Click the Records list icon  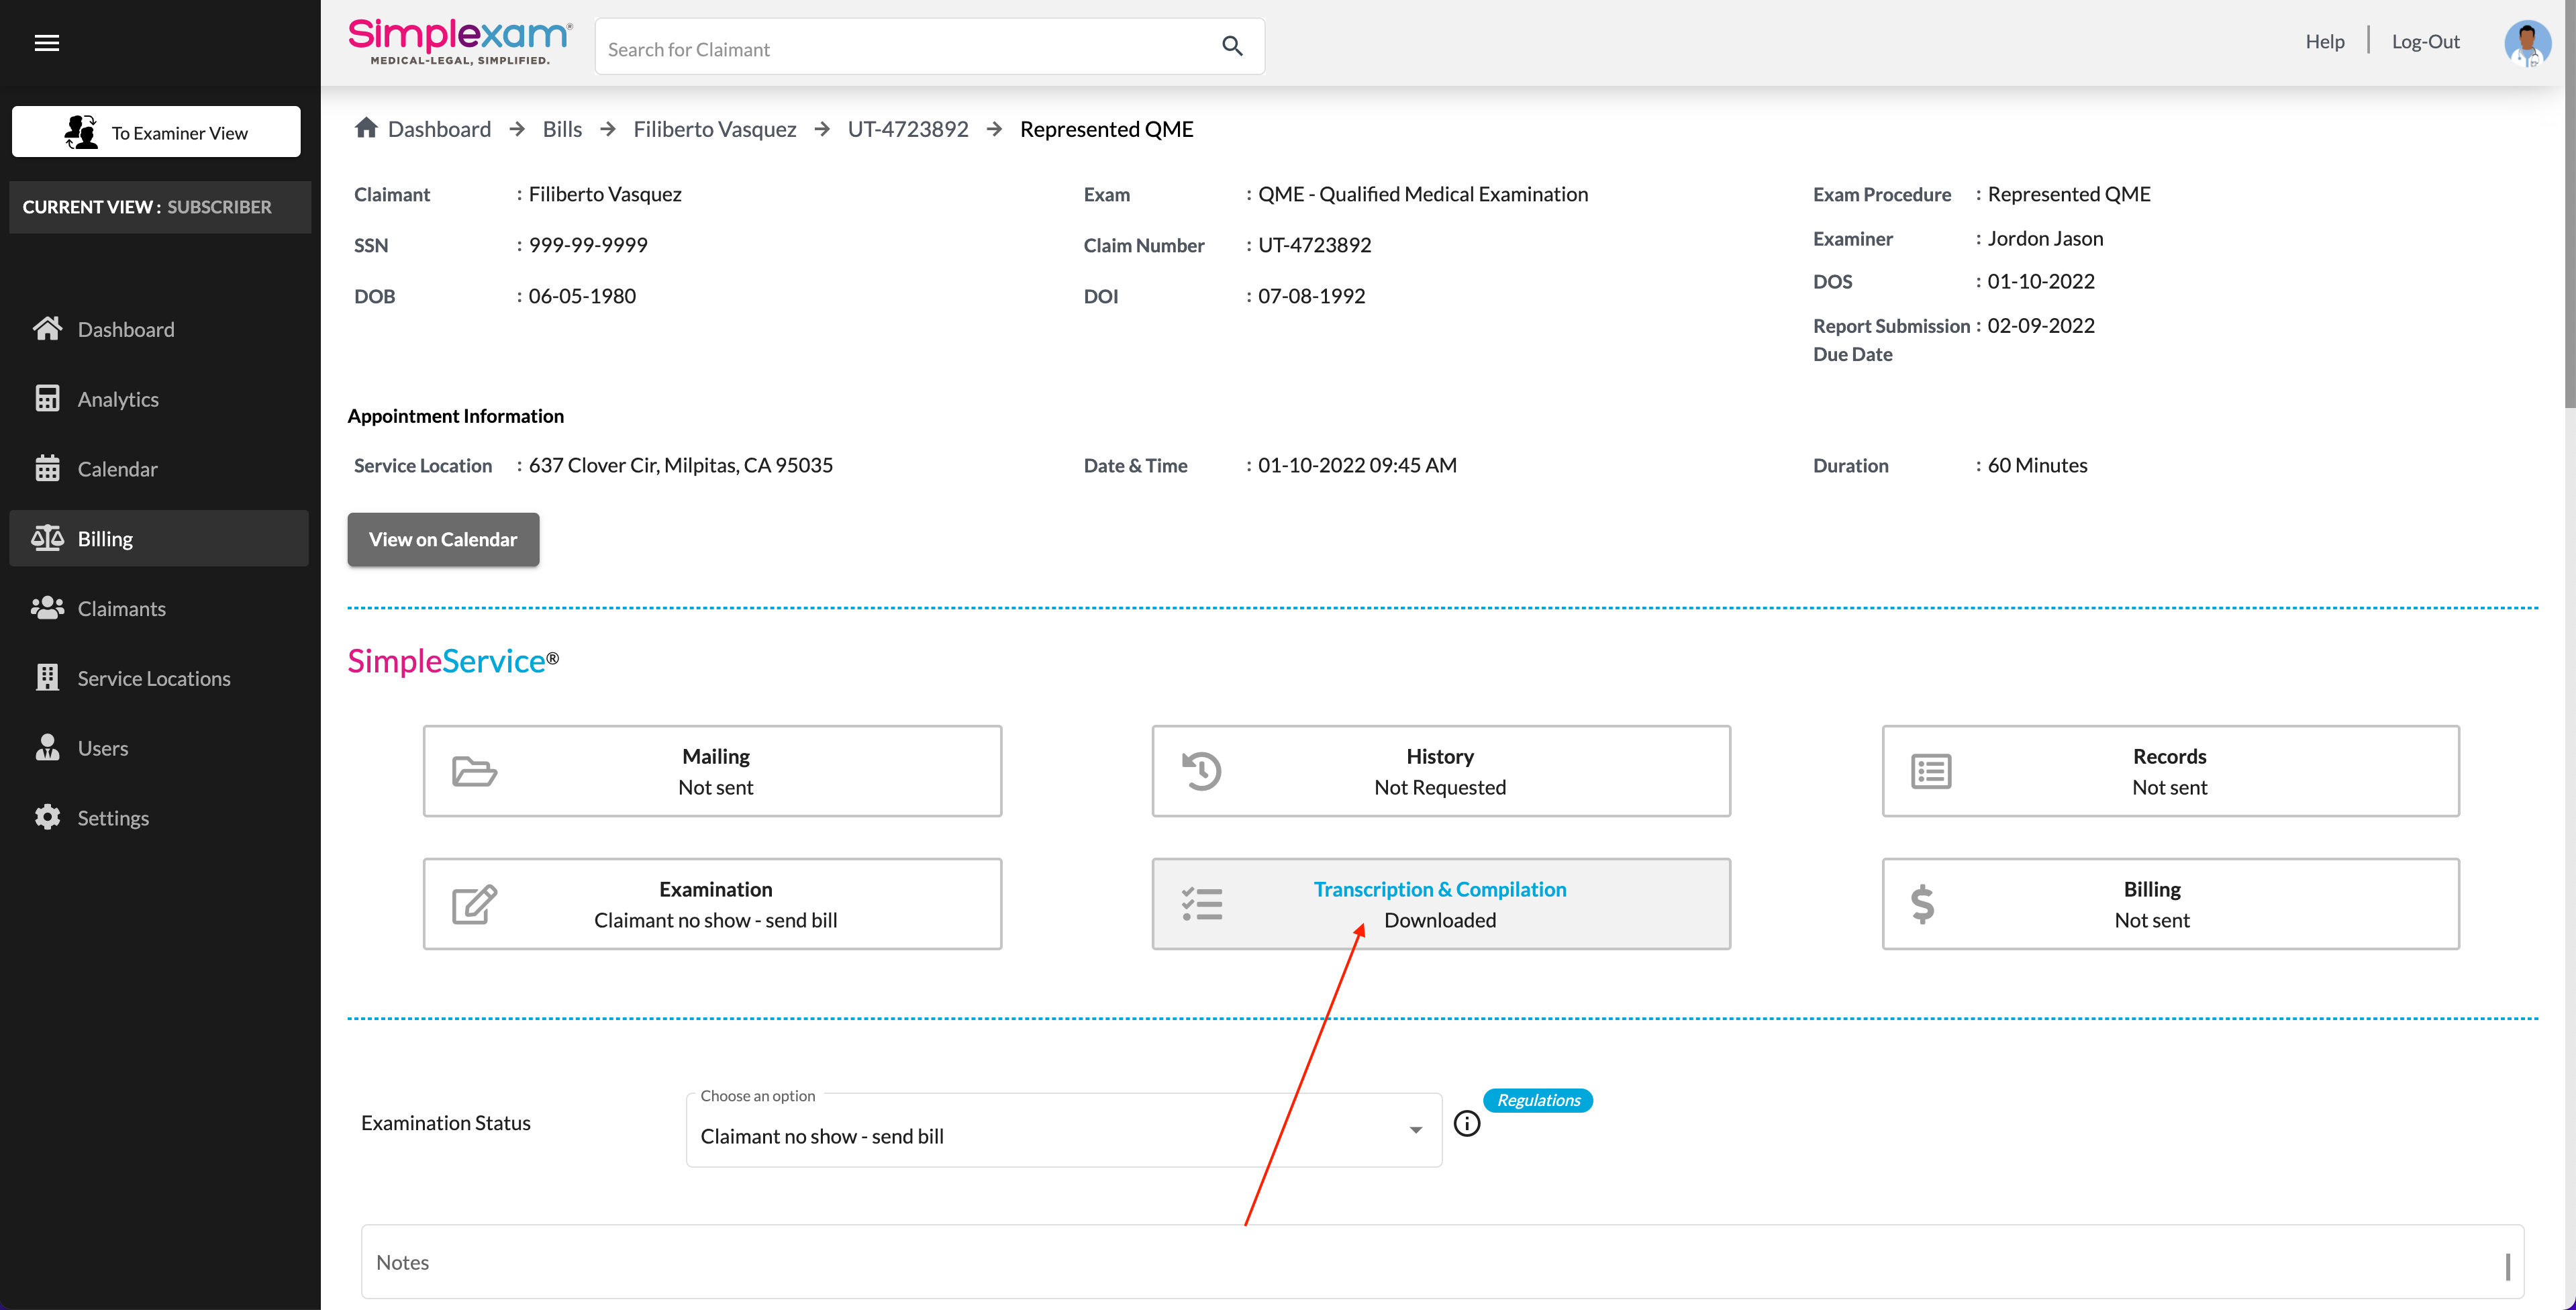coord(1930,771)
